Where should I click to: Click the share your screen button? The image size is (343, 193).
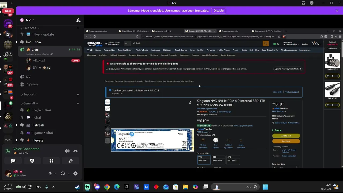pyautogui.click(x=32, y=161)
